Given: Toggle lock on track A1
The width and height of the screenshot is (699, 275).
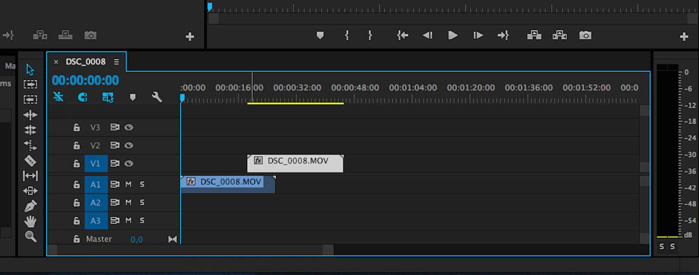Looking at the screenshot, I should pos(76,184).
